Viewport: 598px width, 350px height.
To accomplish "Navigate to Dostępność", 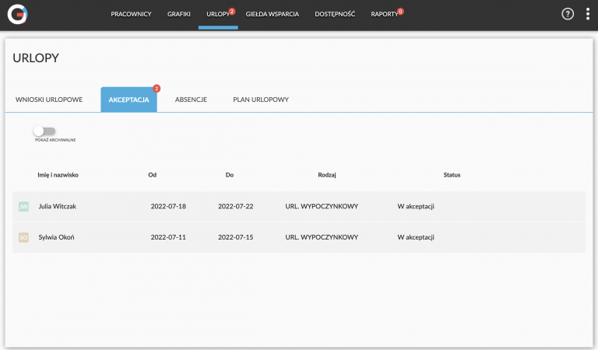I will [x=335, y=14].
